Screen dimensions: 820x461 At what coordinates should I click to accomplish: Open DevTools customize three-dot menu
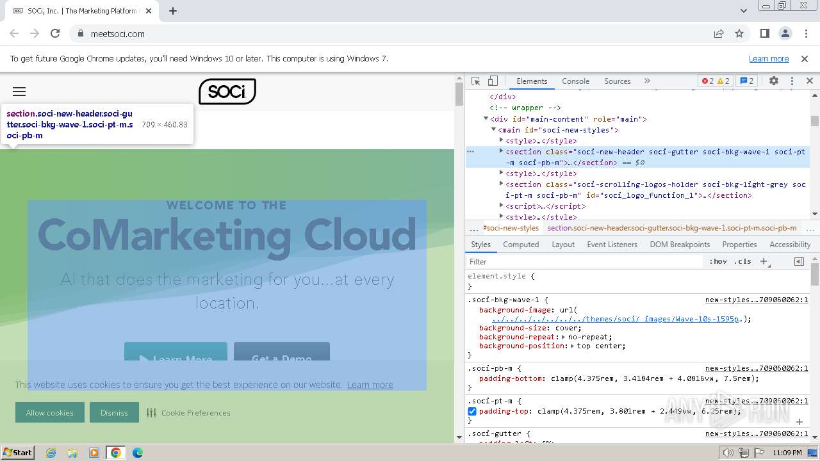coord(792,81)
